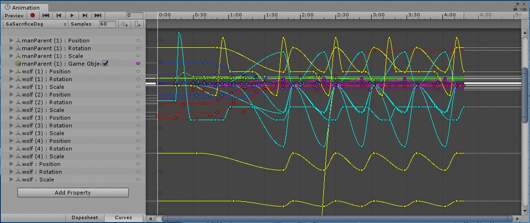
Task: Select the Curves tab
Action: [x=123, y=218]
